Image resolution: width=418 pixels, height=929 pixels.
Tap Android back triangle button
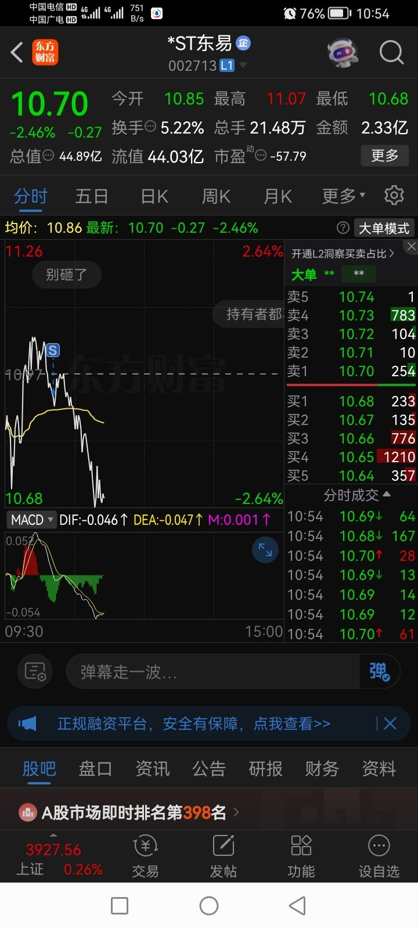[297, 906]
